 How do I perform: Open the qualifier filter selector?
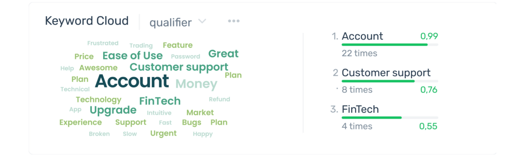(170, 23)
